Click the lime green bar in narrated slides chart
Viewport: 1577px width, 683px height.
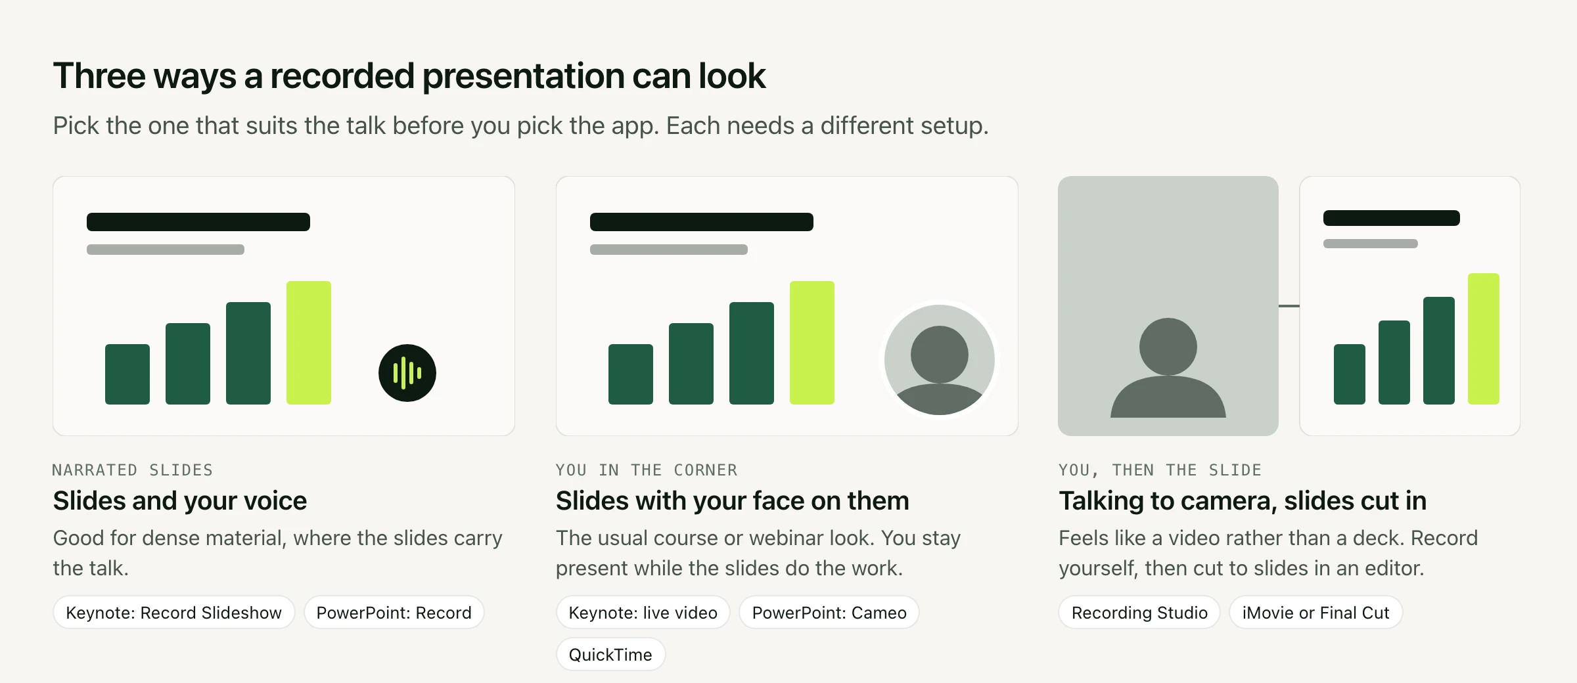click(x=309, y=343)
